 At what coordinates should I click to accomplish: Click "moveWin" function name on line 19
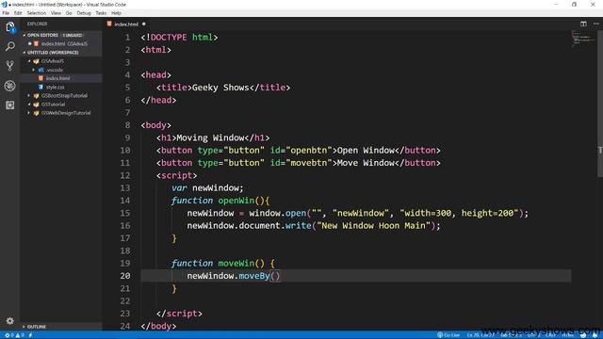(x=236, y=264)
